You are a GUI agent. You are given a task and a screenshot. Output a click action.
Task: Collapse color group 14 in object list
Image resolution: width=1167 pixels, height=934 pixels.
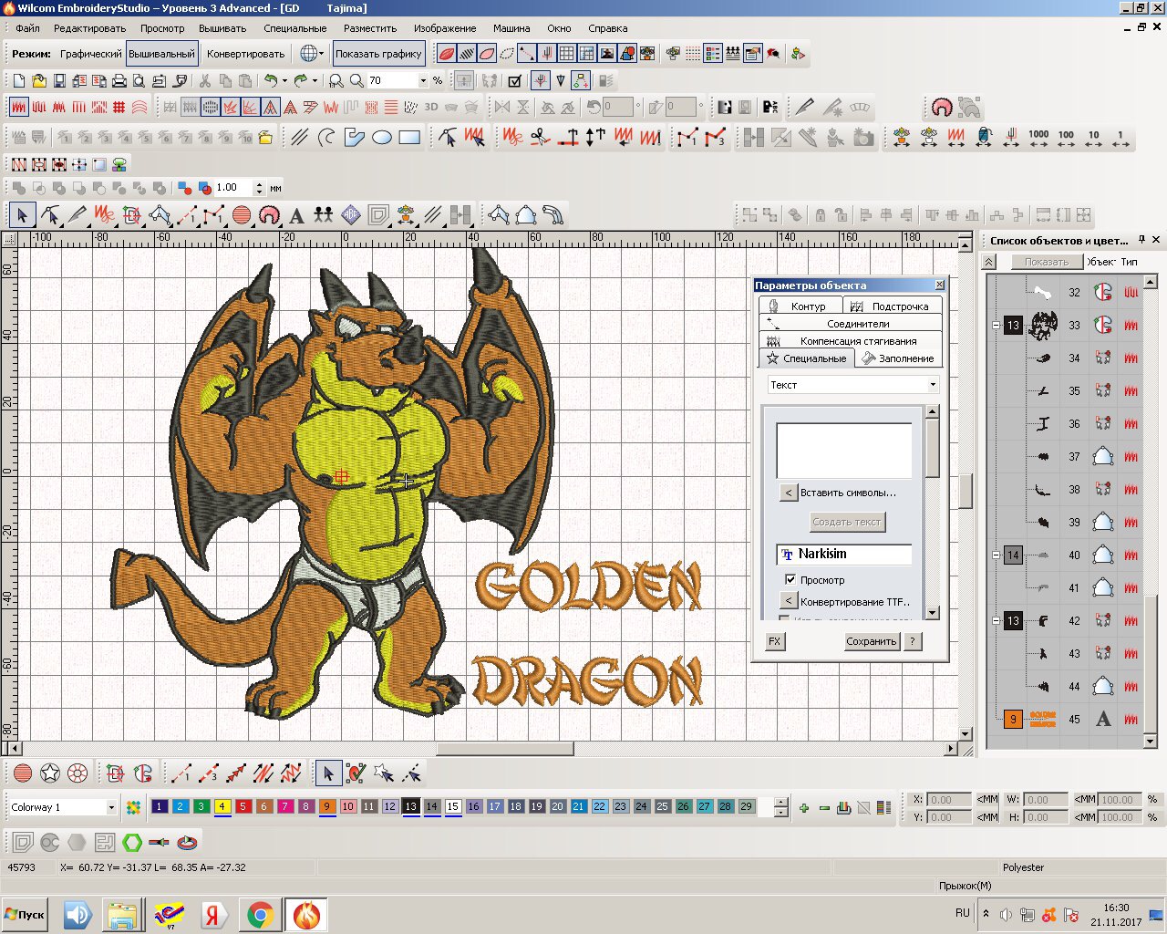[996, 555]
